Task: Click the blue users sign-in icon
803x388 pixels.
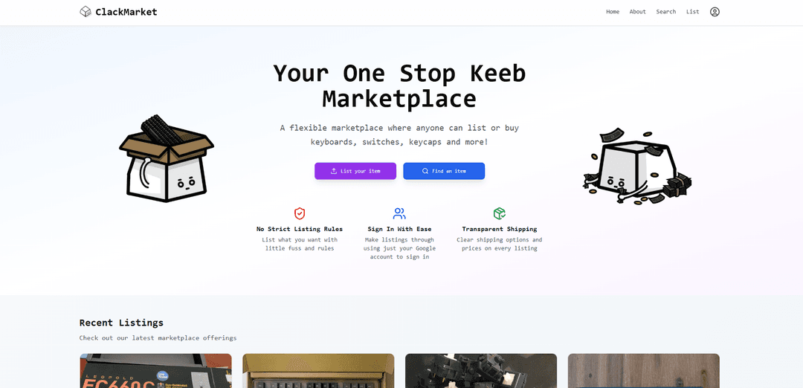Action: (399, 213)
